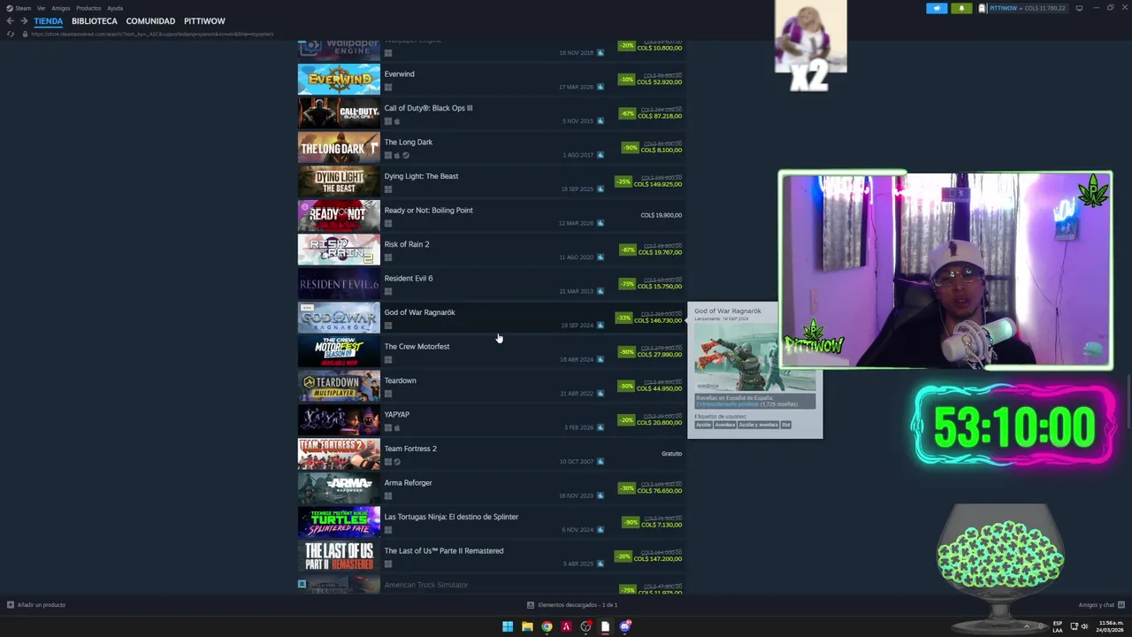Open Google Chrome from taskbar
This screenshot has height=637, width=1132.
(x=547, y=626)
